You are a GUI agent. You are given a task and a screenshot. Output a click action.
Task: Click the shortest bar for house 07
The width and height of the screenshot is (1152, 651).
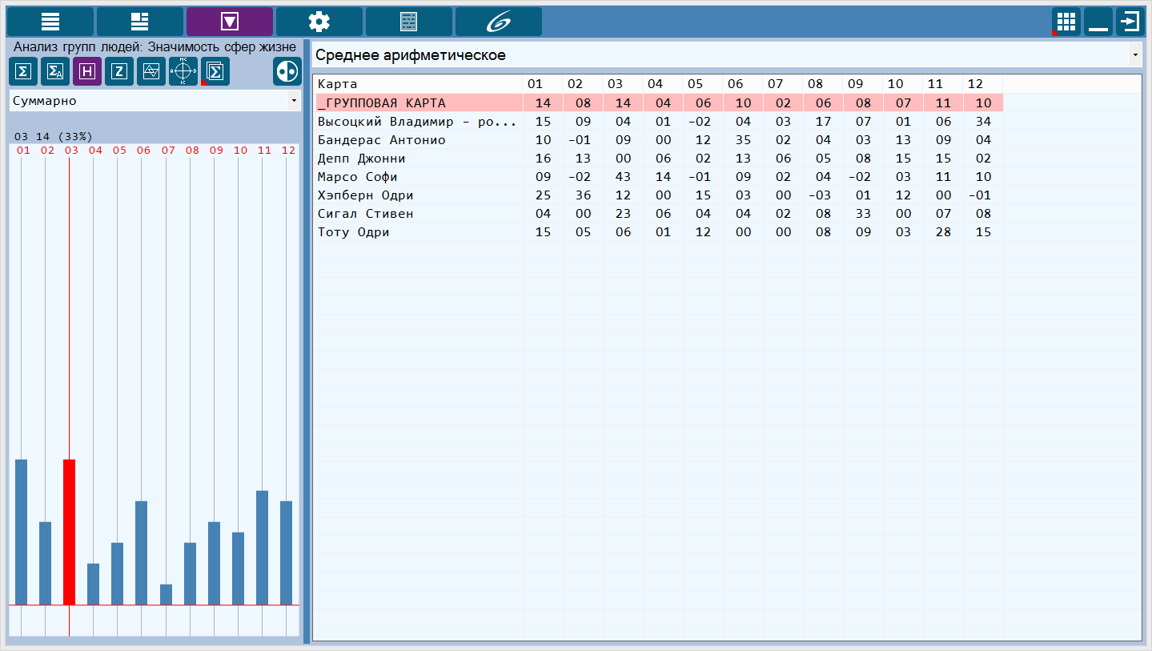[166, 594]
